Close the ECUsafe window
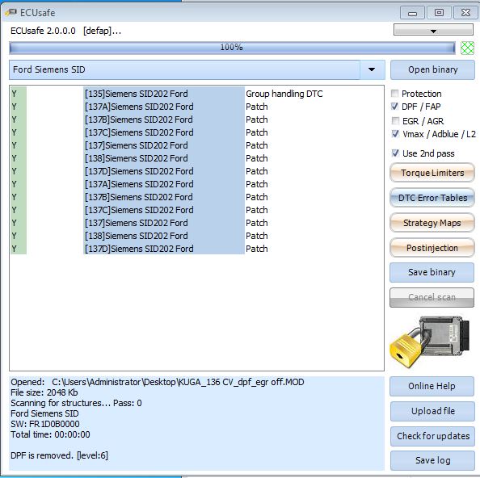The image size is (480, 478). pyautogui.click(x=465, y=13)
